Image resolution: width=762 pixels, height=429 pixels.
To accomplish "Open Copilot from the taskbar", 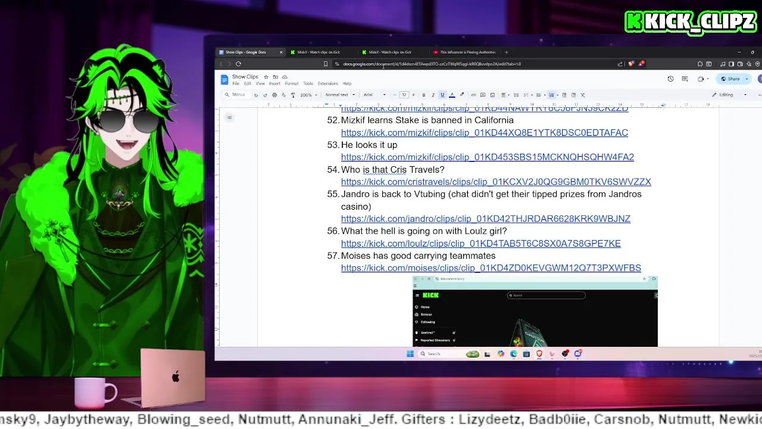I will 501,354.
